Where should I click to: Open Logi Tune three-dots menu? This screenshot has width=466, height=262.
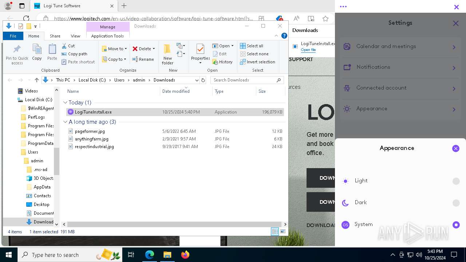click(x=343, y=7)
